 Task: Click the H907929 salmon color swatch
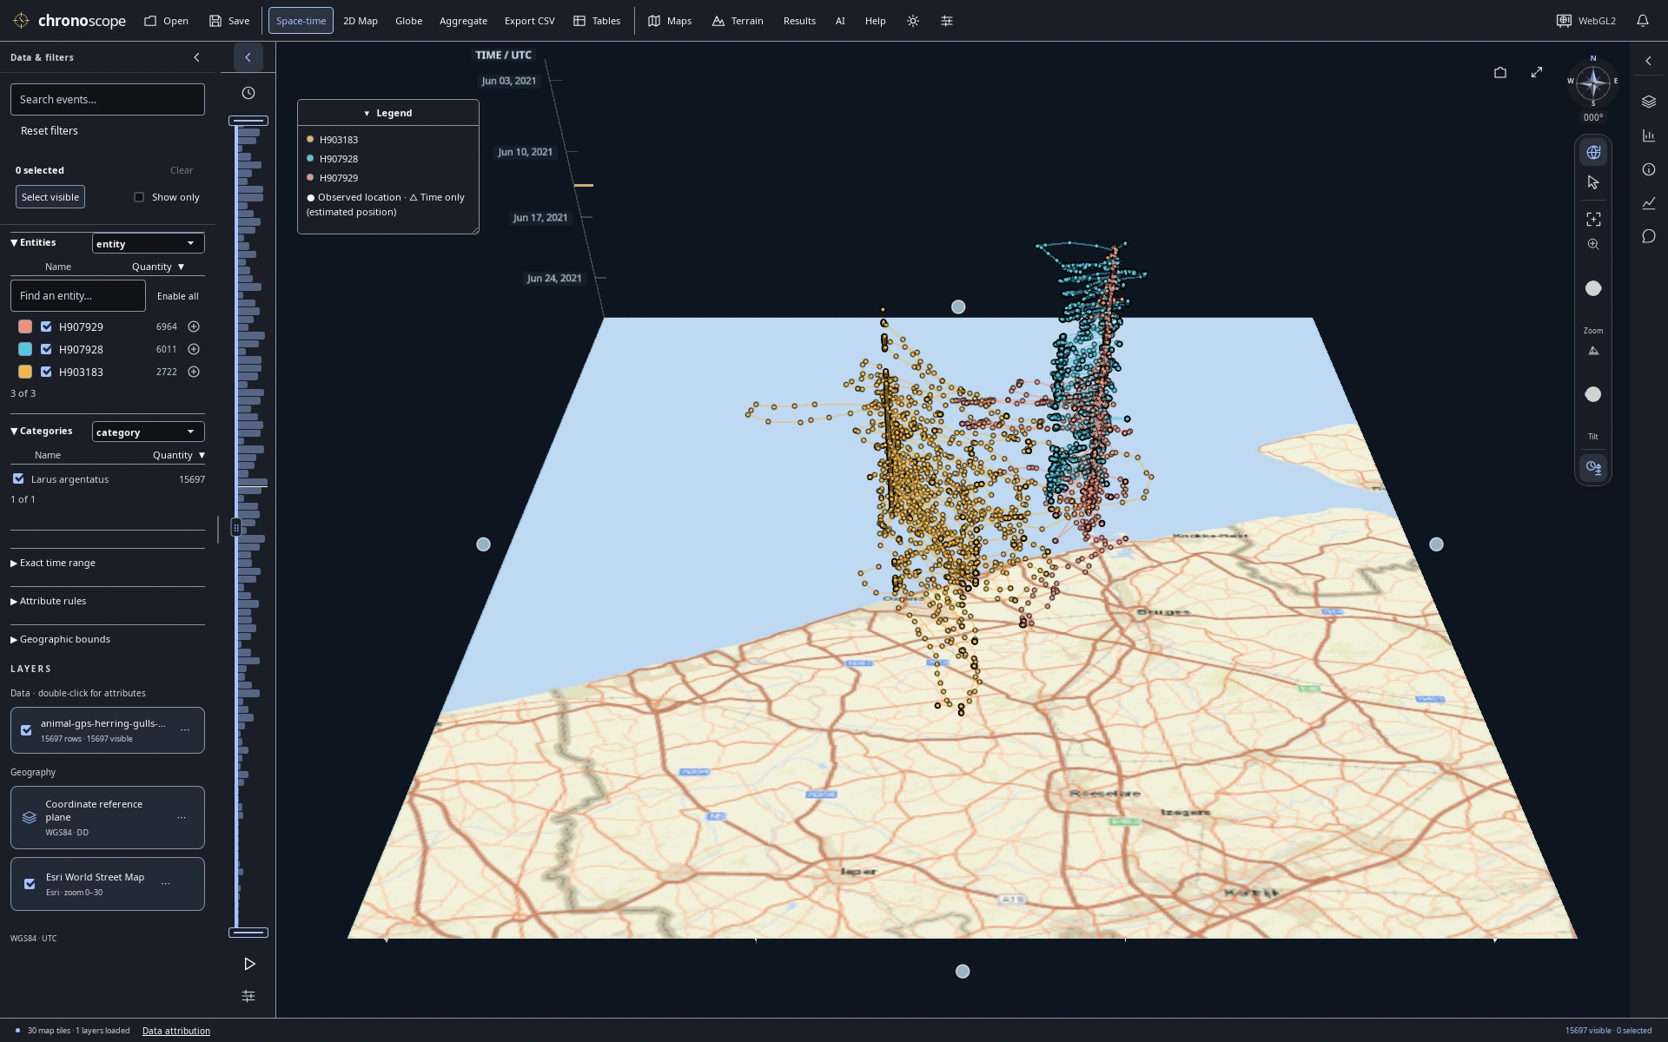25,326
